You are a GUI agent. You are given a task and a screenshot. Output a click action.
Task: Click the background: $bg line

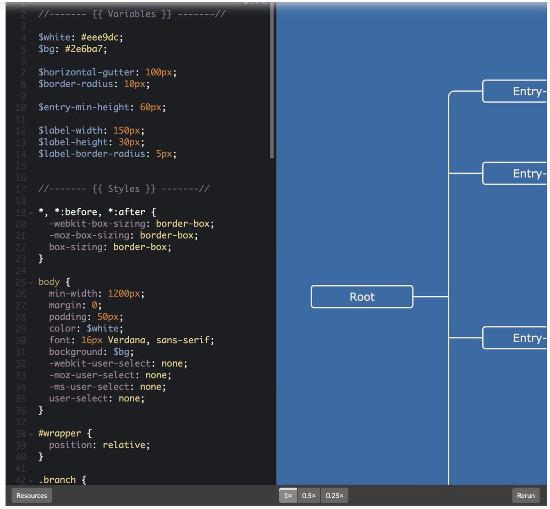pyautogui.click(x=92, y=352)
